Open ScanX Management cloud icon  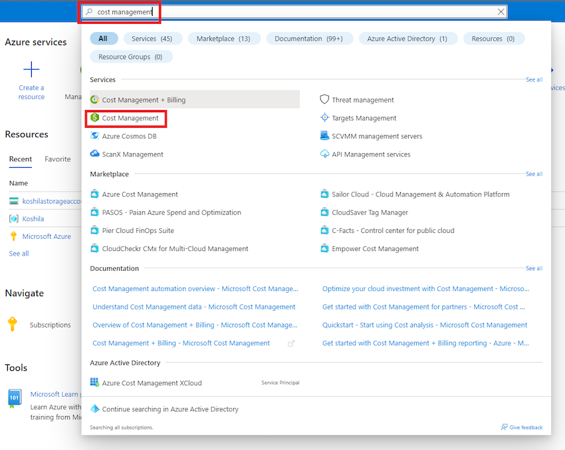(x=95, y=154)
